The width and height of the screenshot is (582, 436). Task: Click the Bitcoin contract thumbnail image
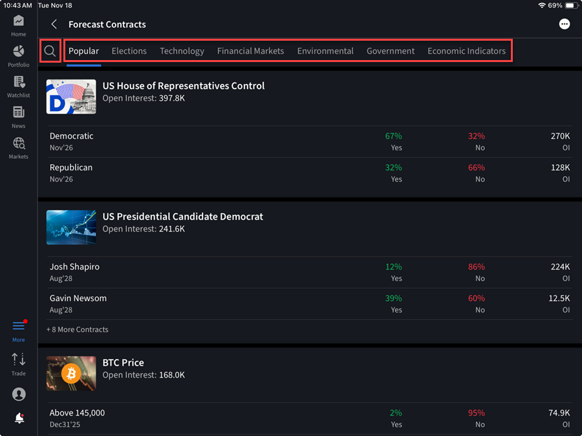pos(71,373)
